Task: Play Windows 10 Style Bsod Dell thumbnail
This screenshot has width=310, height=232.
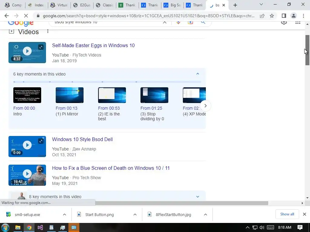Action: [x=27, y=147]
